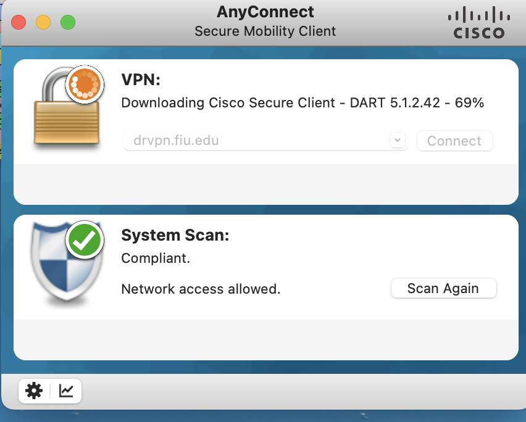
Task: Expand the VPN server dropdown arrow
Action: tap(398, 140)
